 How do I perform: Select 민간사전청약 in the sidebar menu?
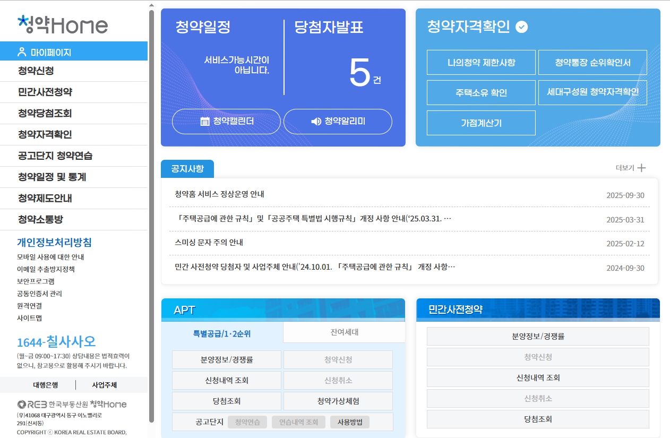tap(74, 92)
